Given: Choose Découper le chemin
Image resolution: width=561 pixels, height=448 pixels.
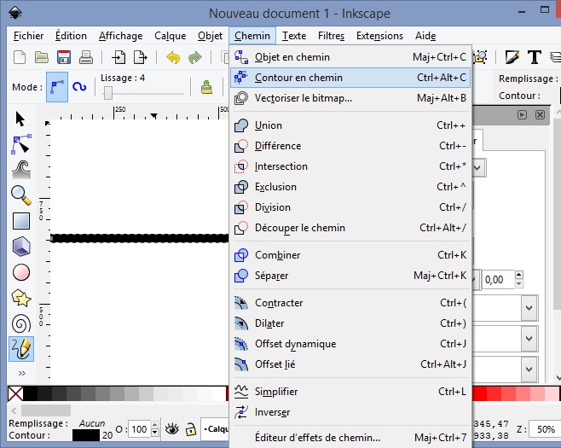Looking at the screenshot, I should pos(350,228).
